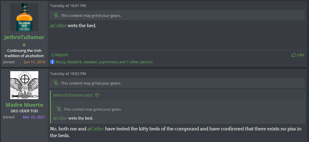Jump to quoted post via up-arrow icon
Image resolution: width=309 pixels, height=142 pixels.
97,95
